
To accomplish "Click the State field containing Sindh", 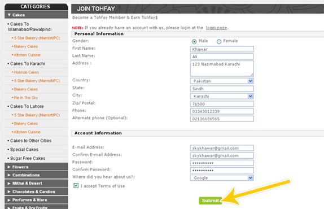I will click(222, 89).
